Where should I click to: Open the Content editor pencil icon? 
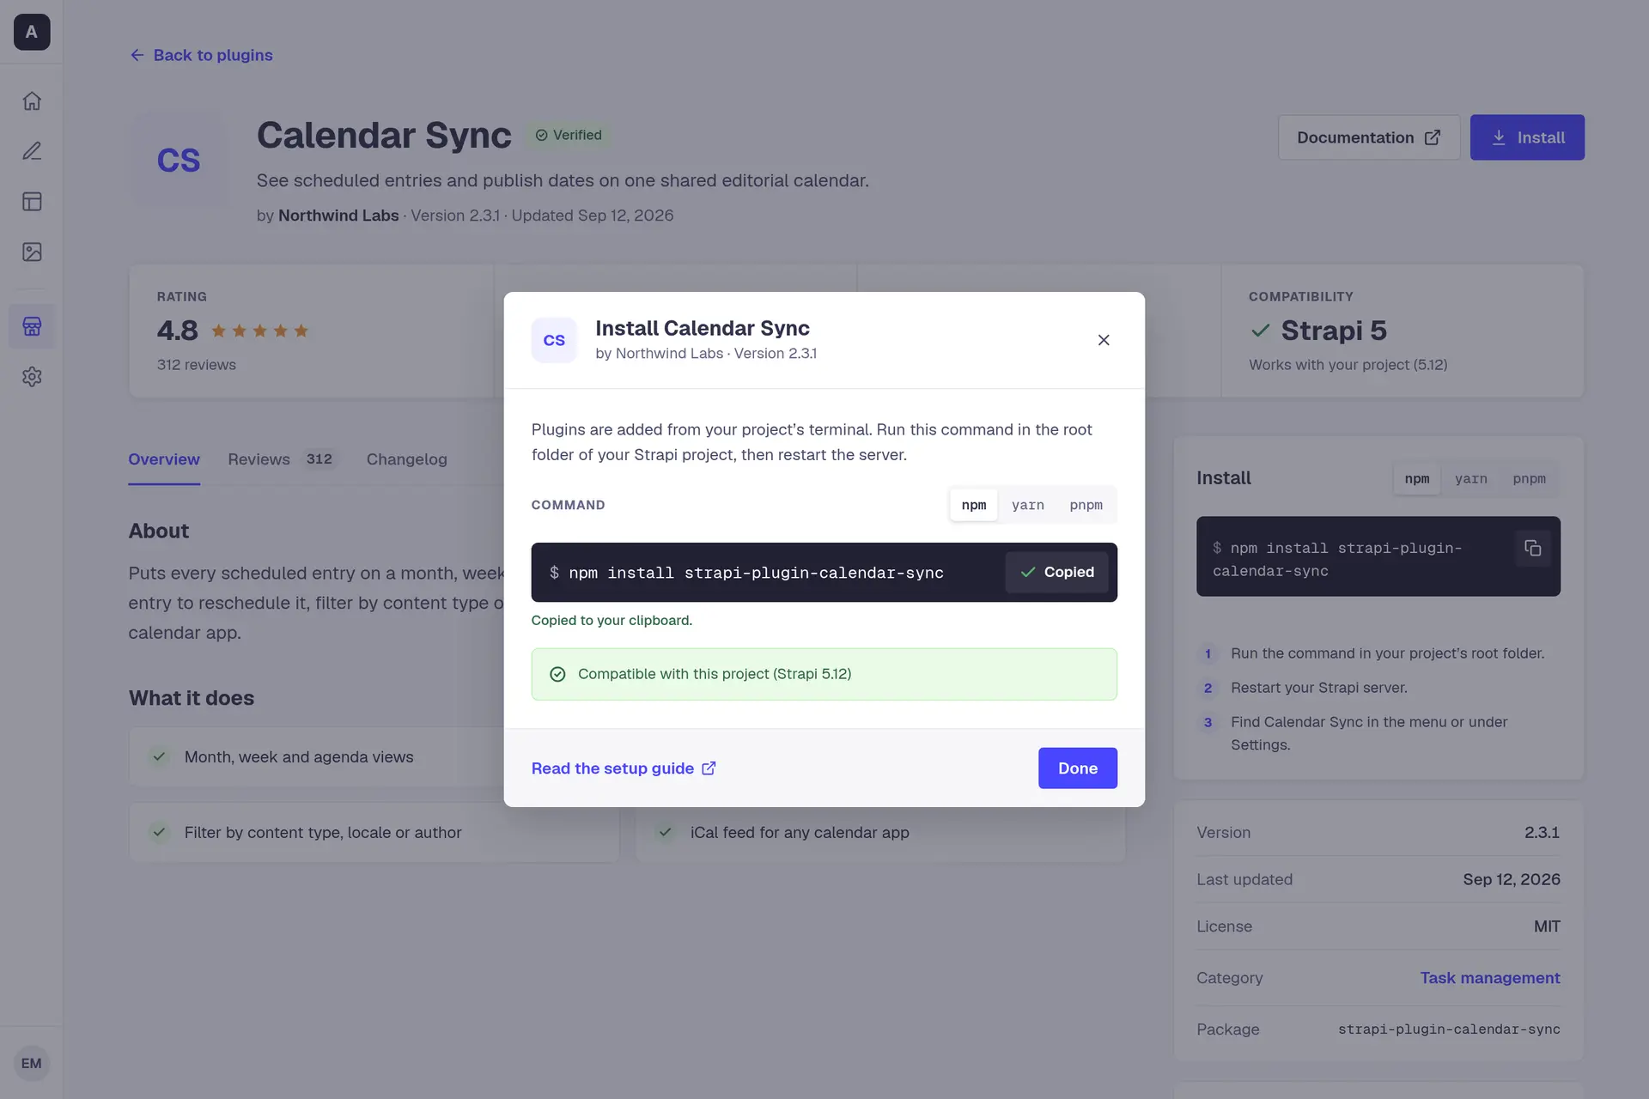point(32,151)
